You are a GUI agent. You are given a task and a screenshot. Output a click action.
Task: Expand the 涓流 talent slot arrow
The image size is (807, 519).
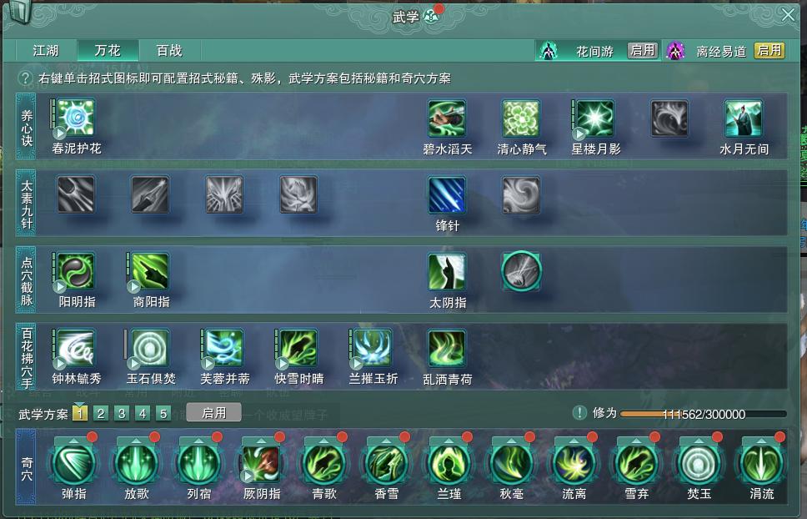click(x=762, y=441)
